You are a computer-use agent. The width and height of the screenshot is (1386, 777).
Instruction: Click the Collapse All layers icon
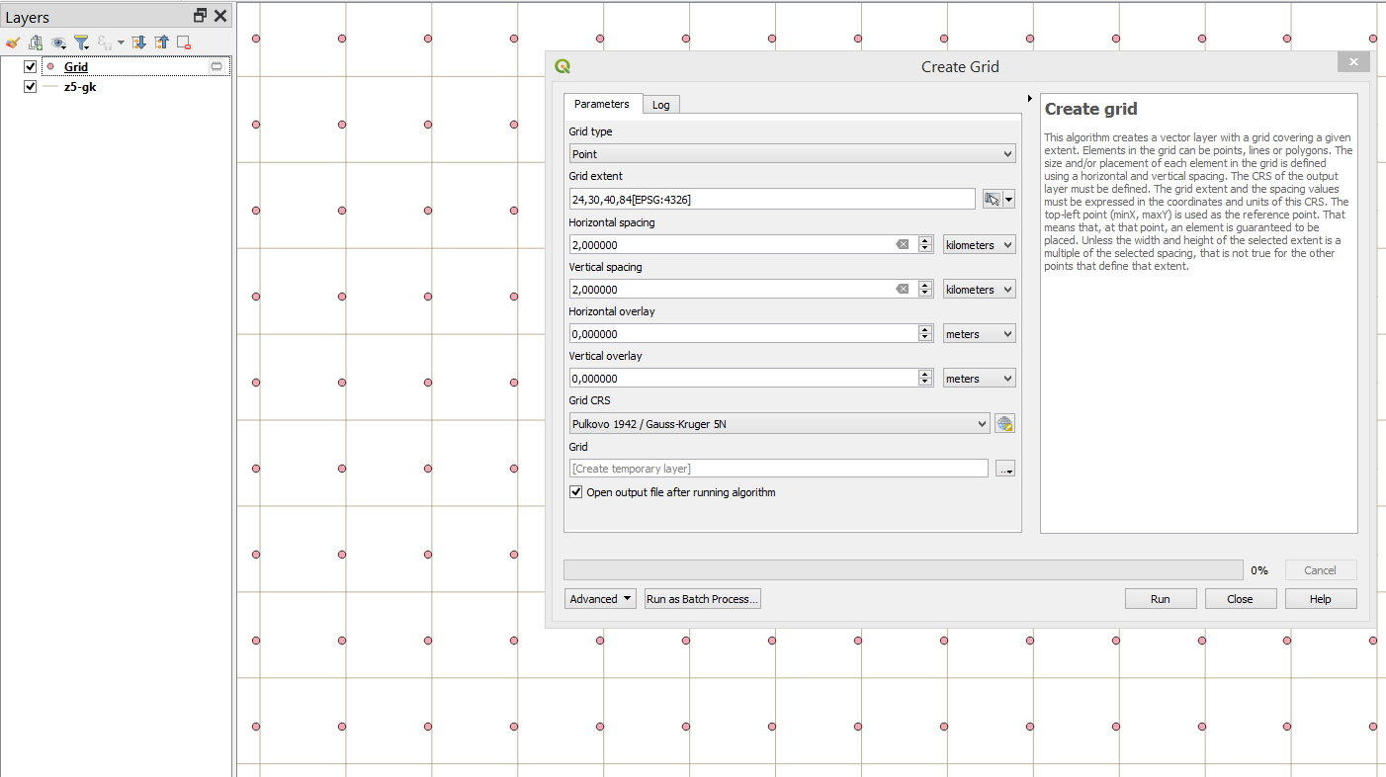click(x=161, y=43)
